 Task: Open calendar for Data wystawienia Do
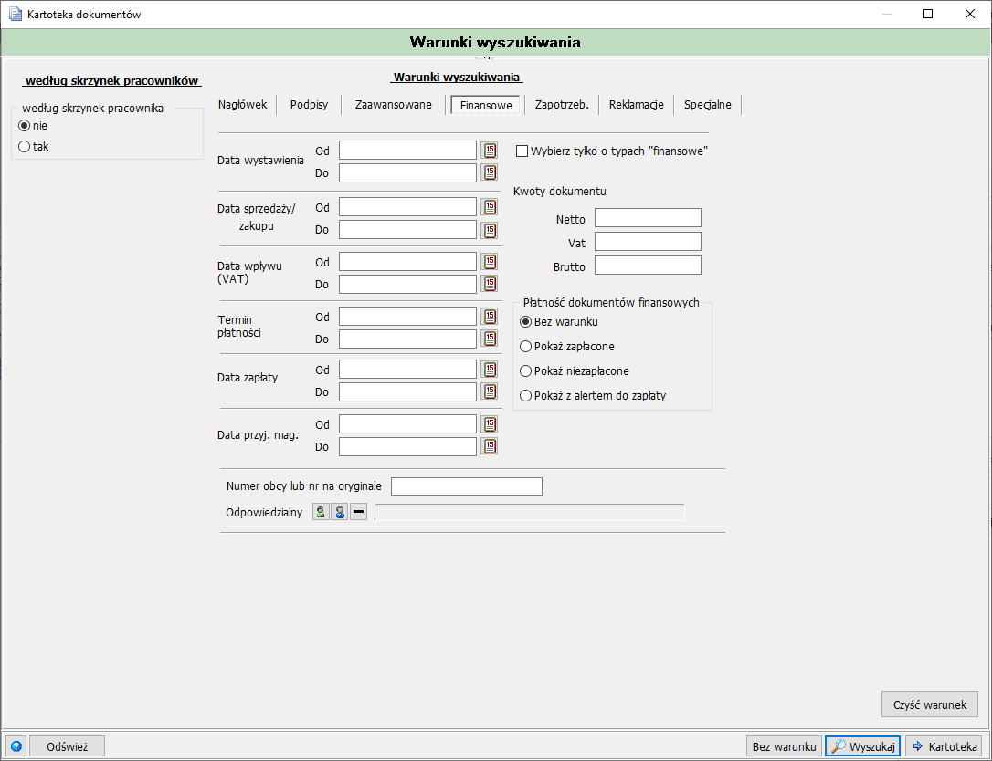[489, 172]
